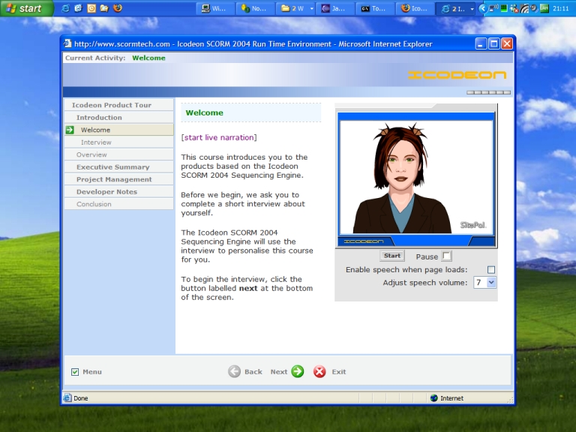Viewport: 576px width, 432px height.
Task: Click the yellow Icodeon logo
Action: click(x=457, y=75)
